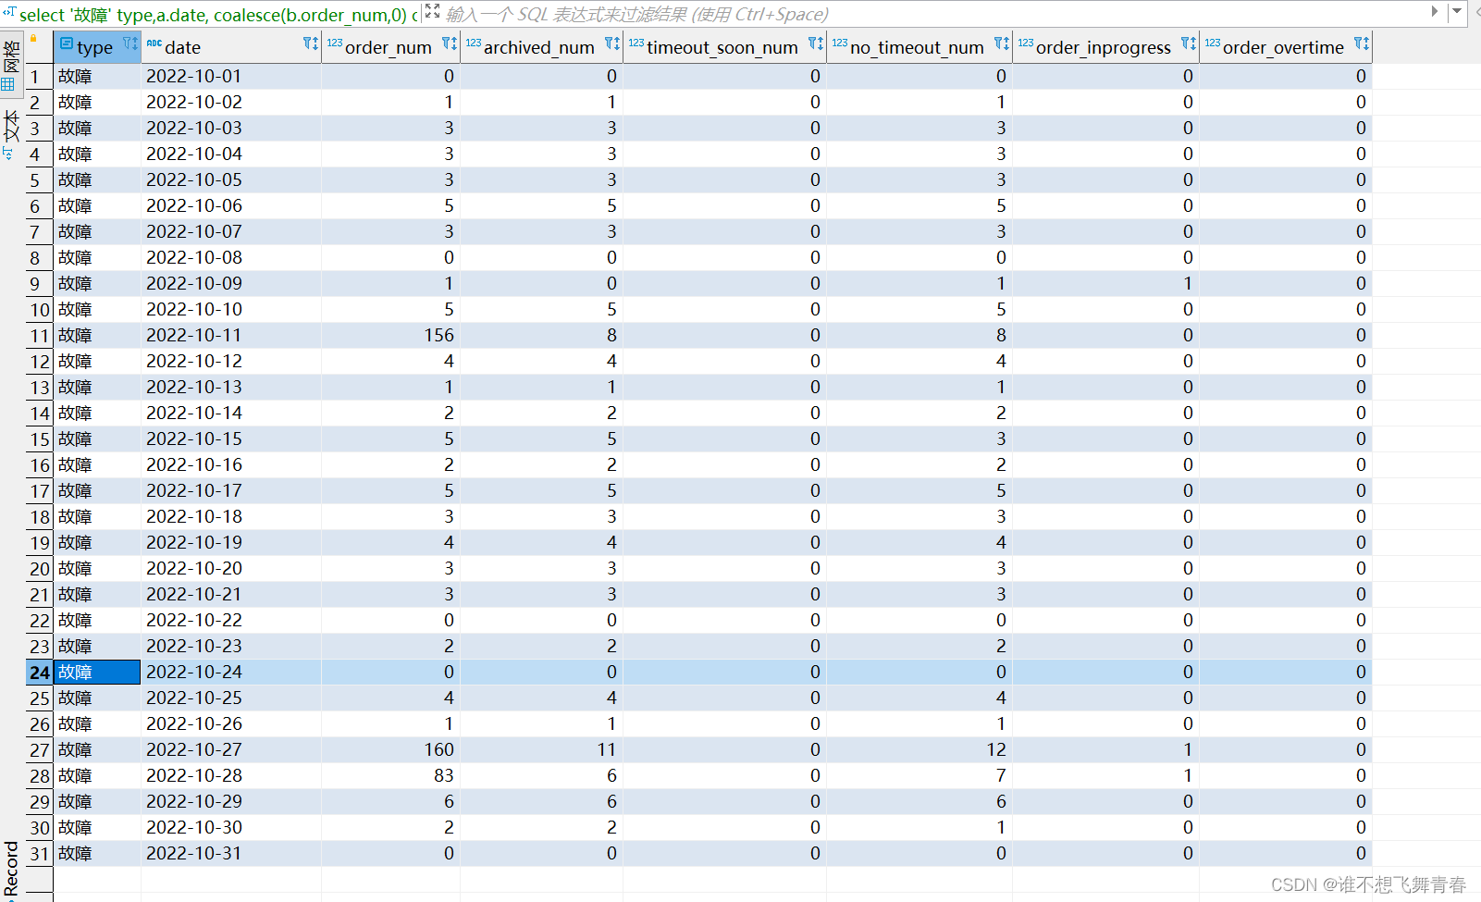Click the date cell 2022-10-06
This screenshot has width=1481, height=902.
coord(231,205)
